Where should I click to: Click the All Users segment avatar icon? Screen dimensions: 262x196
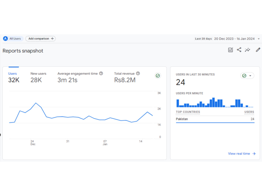(5, 39)
